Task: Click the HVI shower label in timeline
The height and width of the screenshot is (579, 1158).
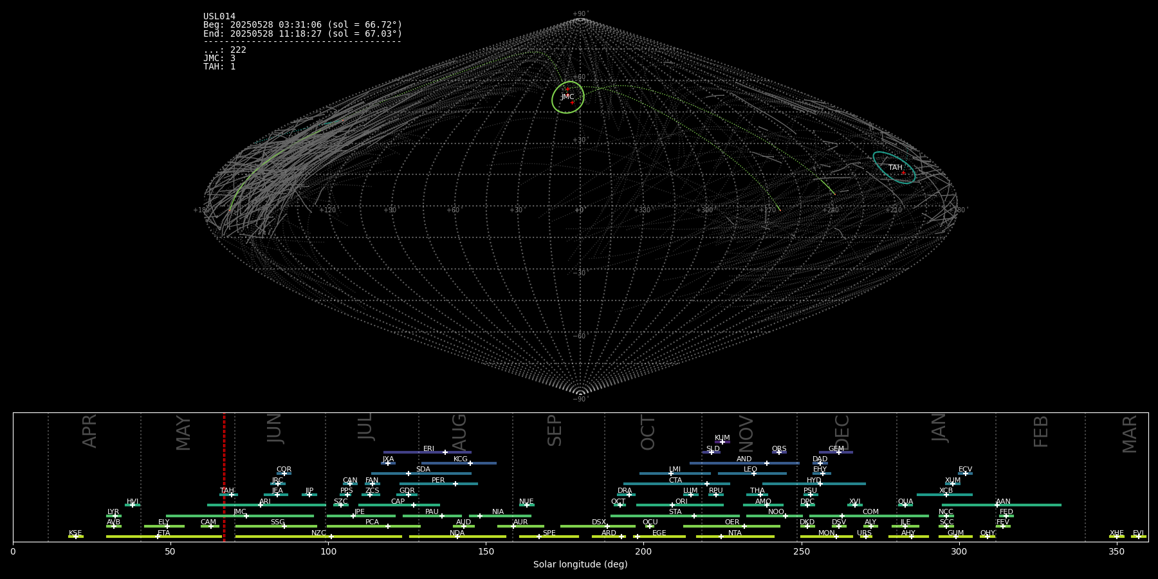Action: 133,502
